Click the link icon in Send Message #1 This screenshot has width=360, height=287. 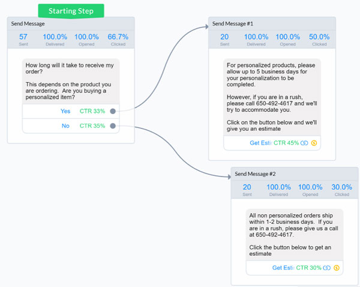pyautogui.click(x=304, y=143)
